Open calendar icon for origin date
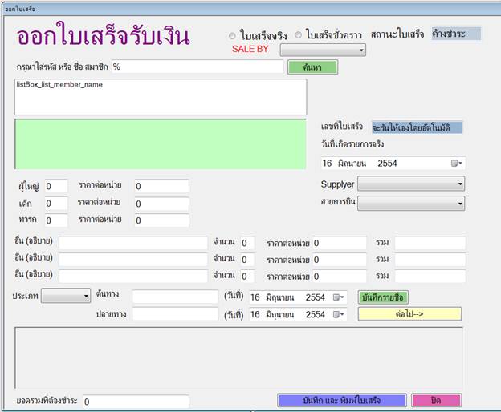Viewport: 501px width, 412px height. point(340,297)
